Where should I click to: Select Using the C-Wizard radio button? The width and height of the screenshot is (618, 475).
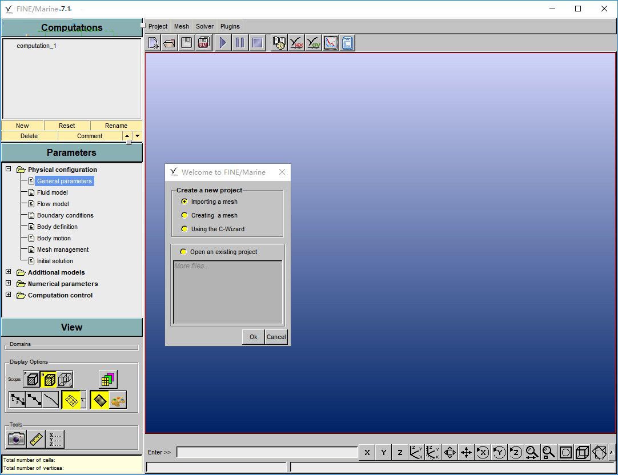pyautogui.click(x=184, y=229)
